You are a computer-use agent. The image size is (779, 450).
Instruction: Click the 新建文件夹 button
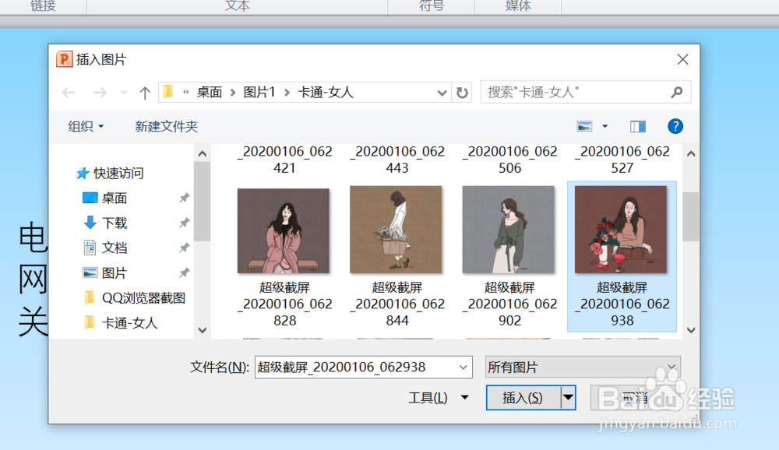coord(166,126)
